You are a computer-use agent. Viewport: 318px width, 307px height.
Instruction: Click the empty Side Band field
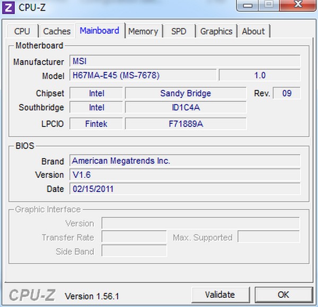point(134,251)
